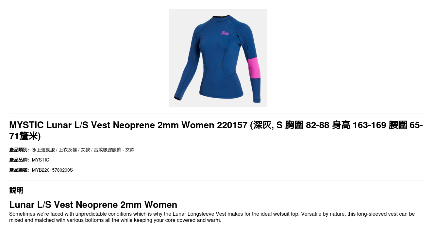
Task: Click the pink panel on the vest sleeve
Action: click(254, 68)
